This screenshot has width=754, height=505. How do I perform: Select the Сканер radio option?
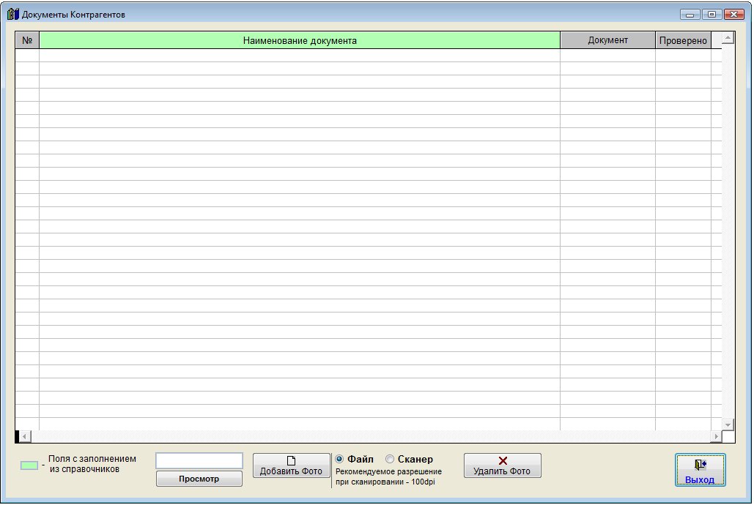(409, 460)
